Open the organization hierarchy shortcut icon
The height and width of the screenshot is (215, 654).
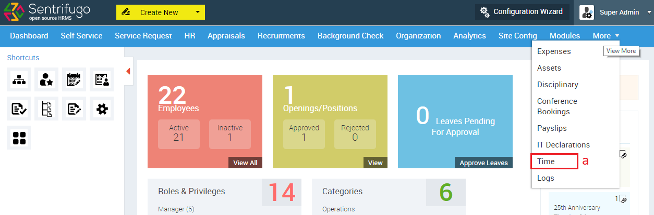19,79
